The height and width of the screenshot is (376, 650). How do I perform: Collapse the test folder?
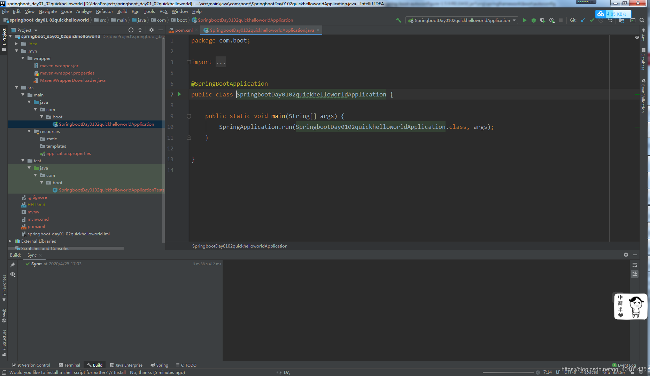(x=23, y=161)
